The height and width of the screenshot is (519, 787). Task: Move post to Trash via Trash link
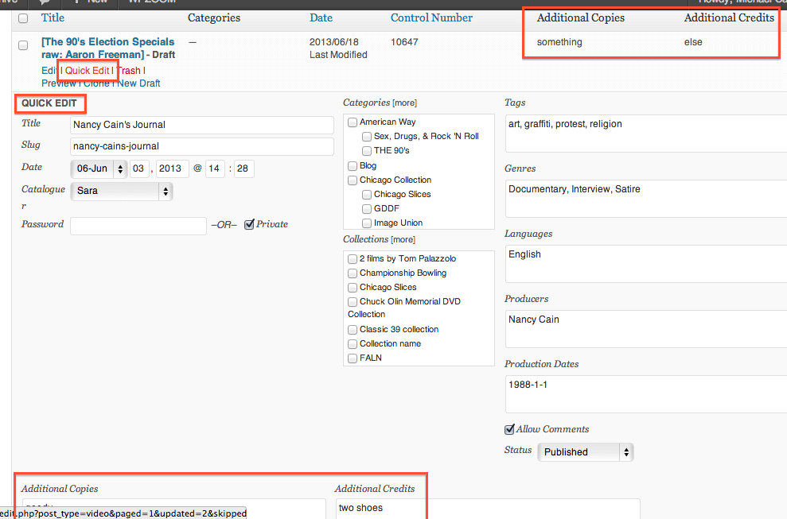coord(129,71)
